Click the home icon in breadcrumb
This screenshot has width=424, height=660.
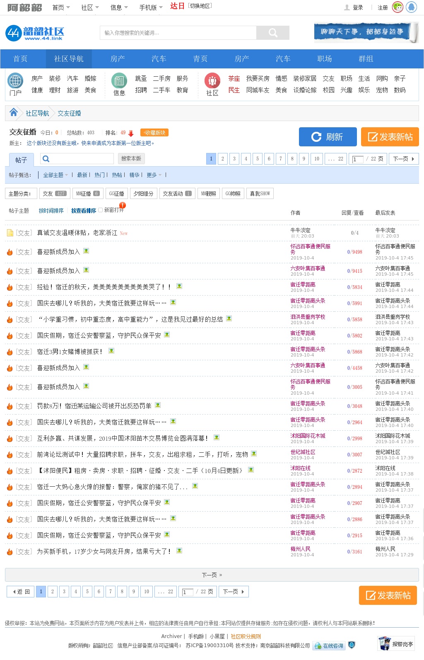14,113
